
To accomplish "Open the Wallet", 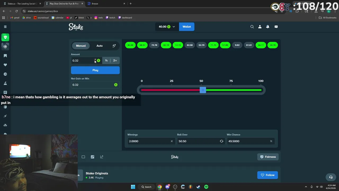I will pos(187,27).
